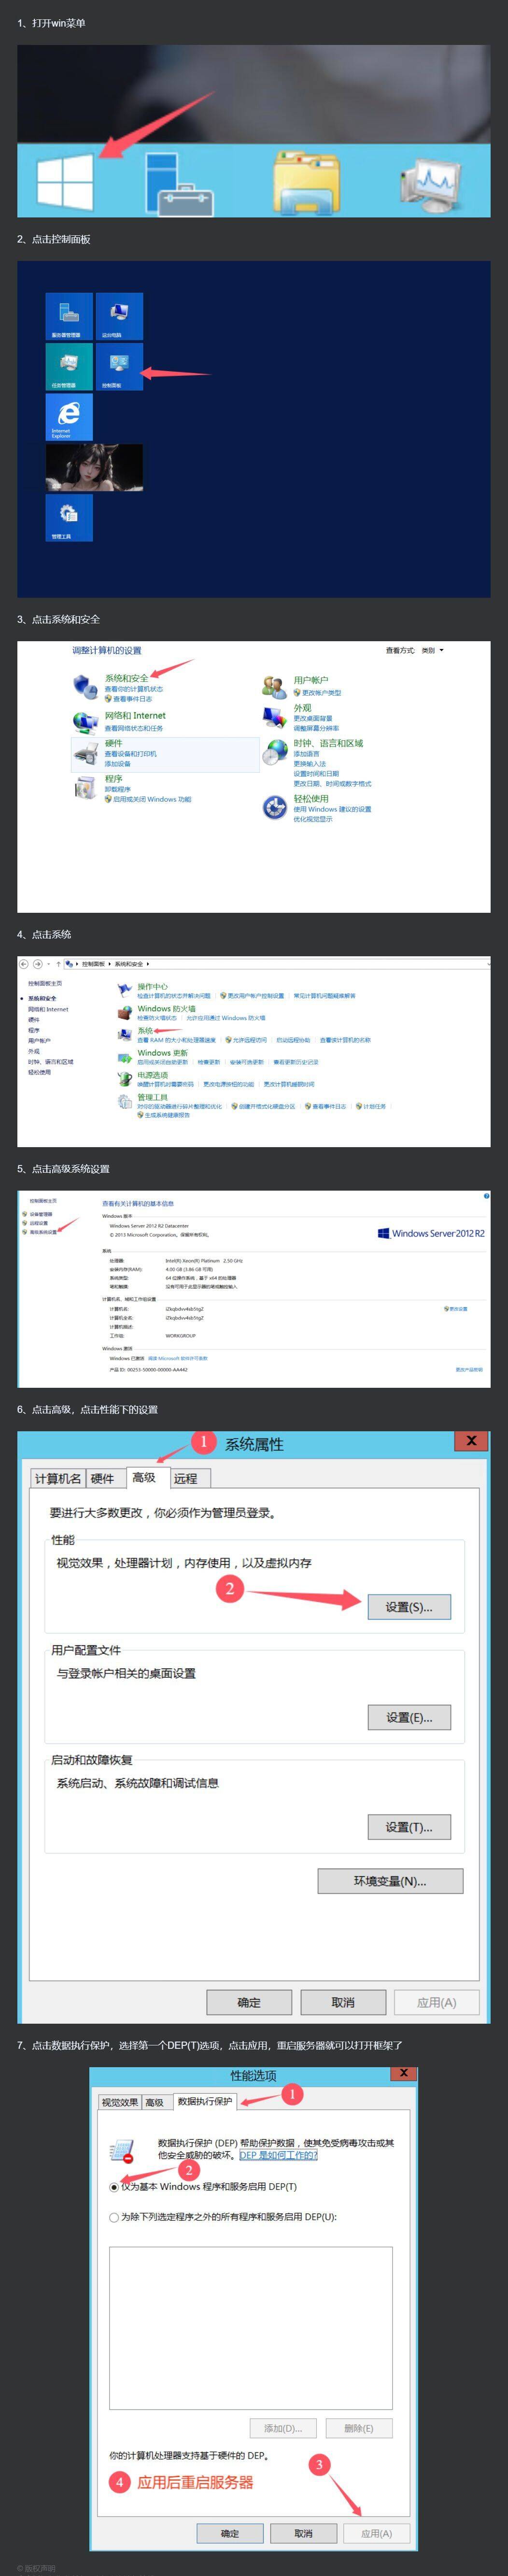The width and height of the screenshot is (508, 2576).
Task: Click the 用户帐户 people icon
Action: (274, 687)
